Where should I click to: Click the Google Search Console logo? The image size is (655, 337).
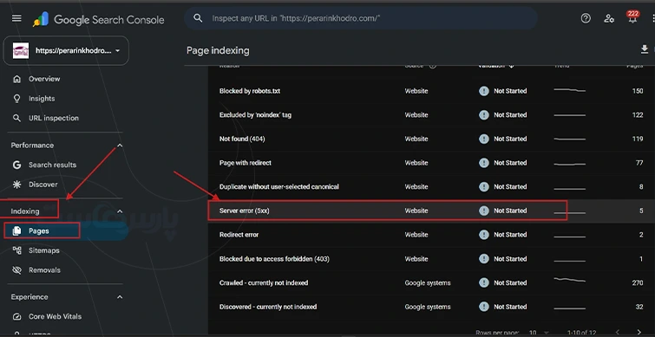[x=99, y=20]
